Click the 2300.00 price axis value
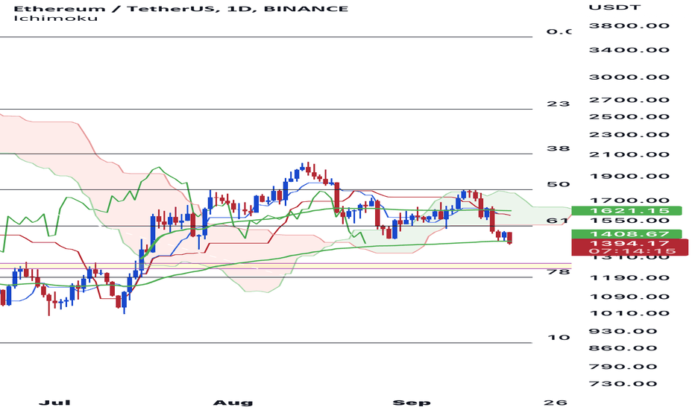The height and width of the screenshot is (410, 695). (x=629, y=135)
